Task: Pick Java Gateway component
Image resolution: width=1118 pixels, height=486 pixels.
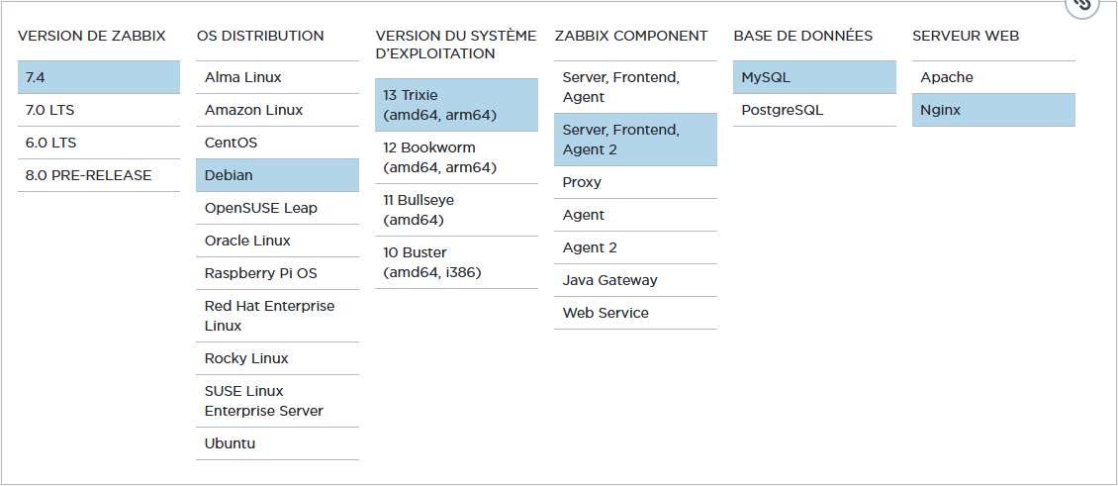Action: click(635, 280)
